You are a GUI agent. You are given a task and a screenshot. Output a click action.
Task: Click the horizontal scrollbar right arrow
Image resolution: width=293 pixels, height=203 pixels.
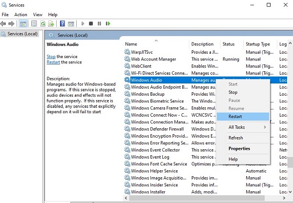(284, 198)
